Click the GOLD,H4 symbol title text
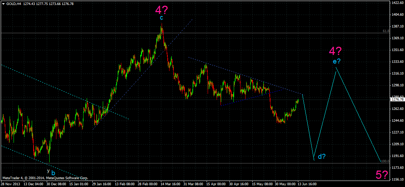 tap(13, 3)
